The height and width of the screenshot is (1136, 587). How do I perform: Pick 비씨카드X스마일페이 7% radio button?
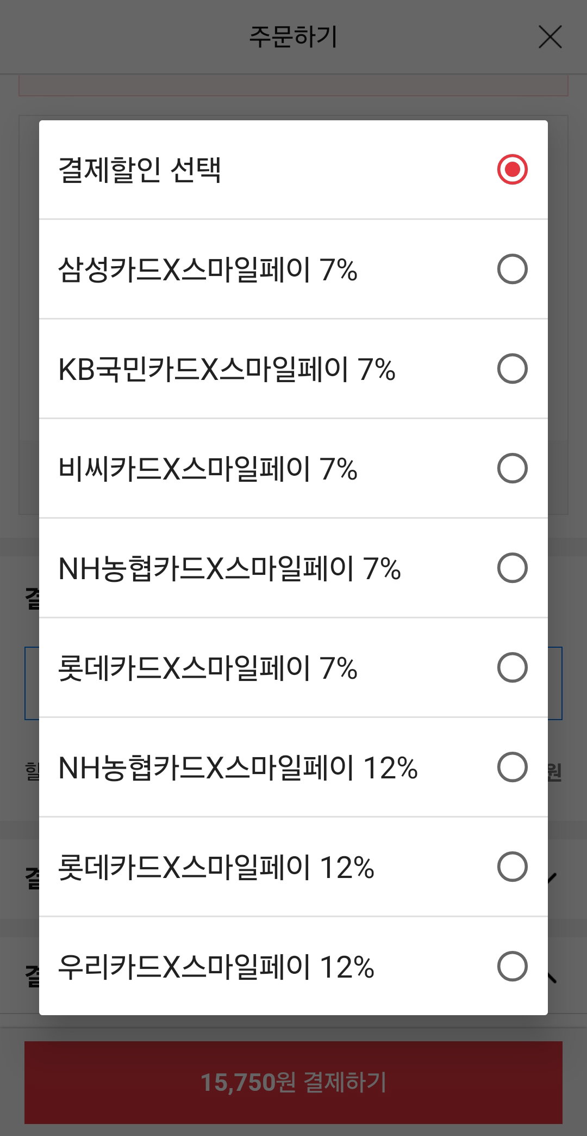(512, 468)
